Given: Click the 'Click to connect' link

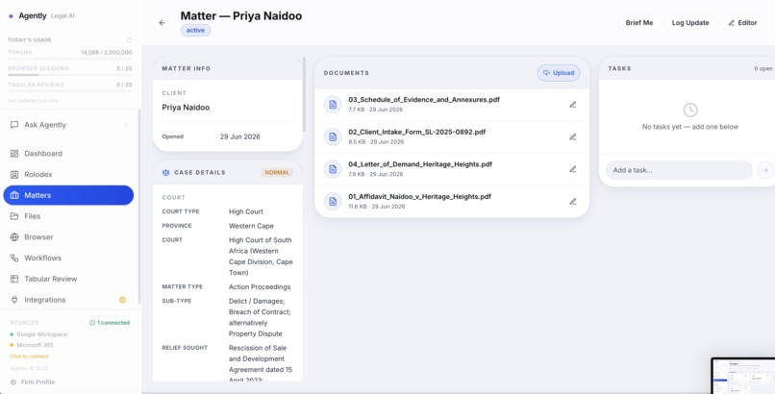Looking at the screenshot, I should (x=29, y=357).
